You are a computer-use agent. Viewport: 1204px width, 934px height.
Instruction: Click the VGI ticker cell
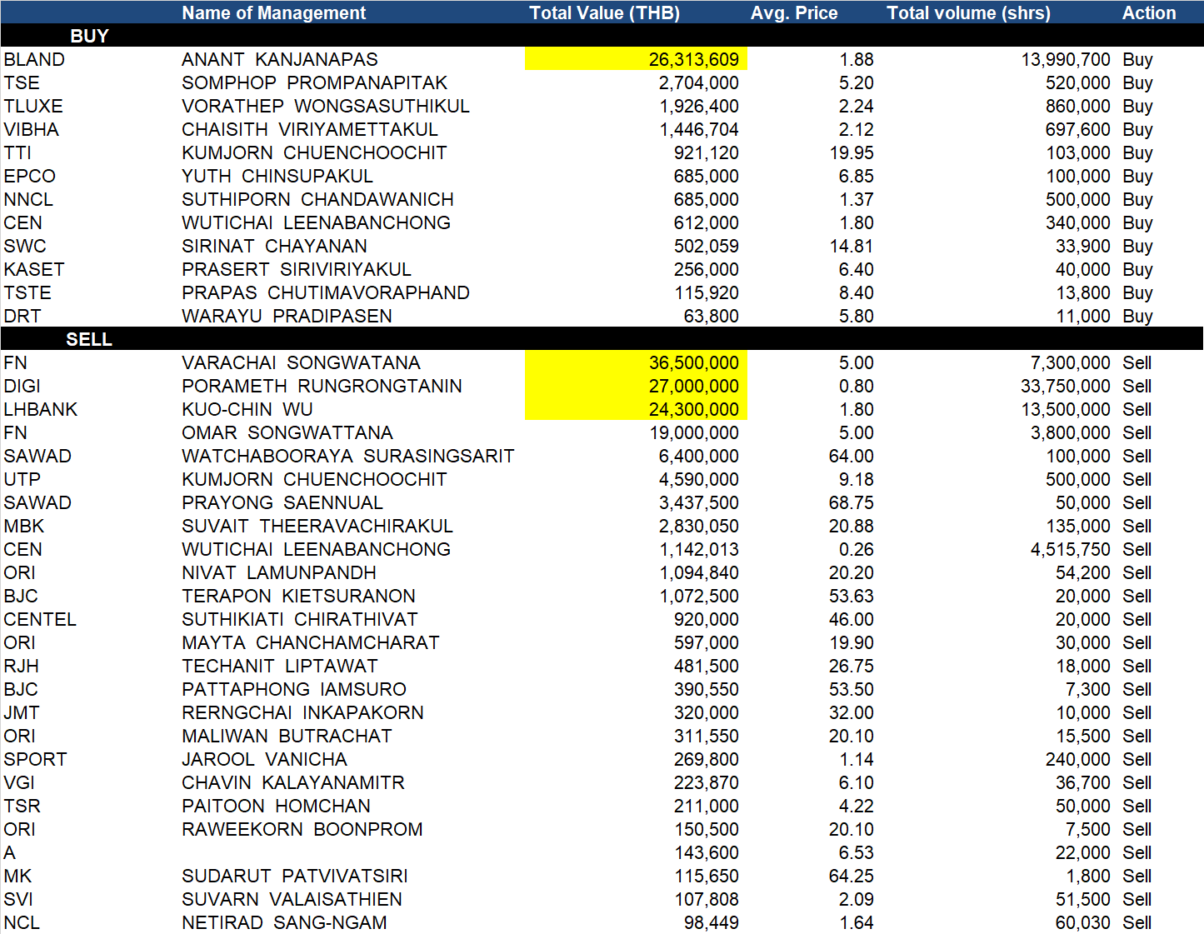tap(19, 782)
